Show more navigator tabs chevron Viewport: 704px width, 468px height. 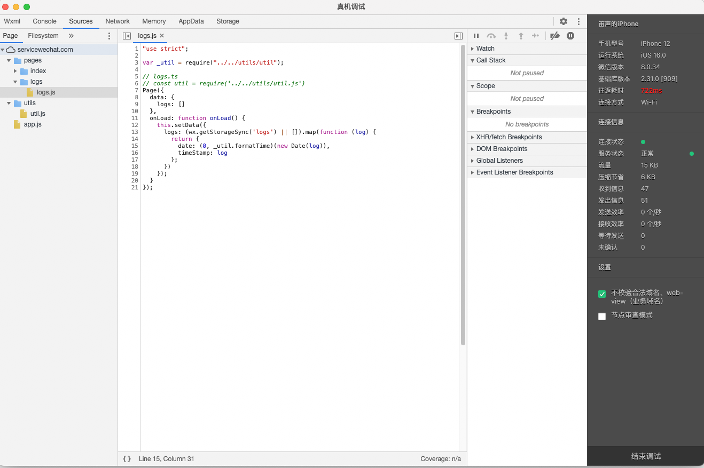(71, 36)
